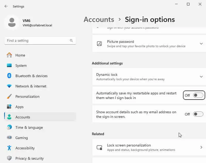Click the Bluetooth & devices icon
206x163 pixels.
pos(9,76)
